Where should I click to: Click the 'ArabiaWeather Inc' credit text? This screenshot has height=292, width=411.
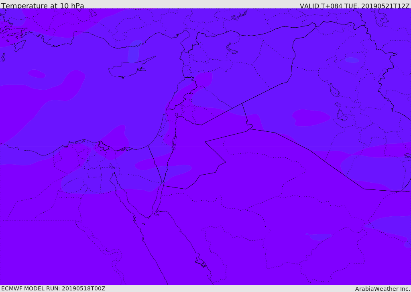[x=382, y=289]
